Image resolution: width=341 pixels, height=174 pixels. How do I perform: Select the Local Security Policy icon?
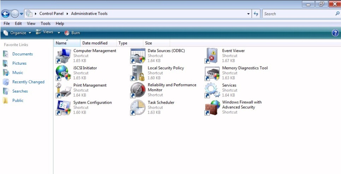point(137,73)
